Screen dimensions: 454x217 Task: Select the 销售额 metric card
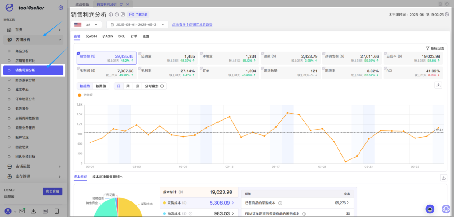(x=106, y=59)
